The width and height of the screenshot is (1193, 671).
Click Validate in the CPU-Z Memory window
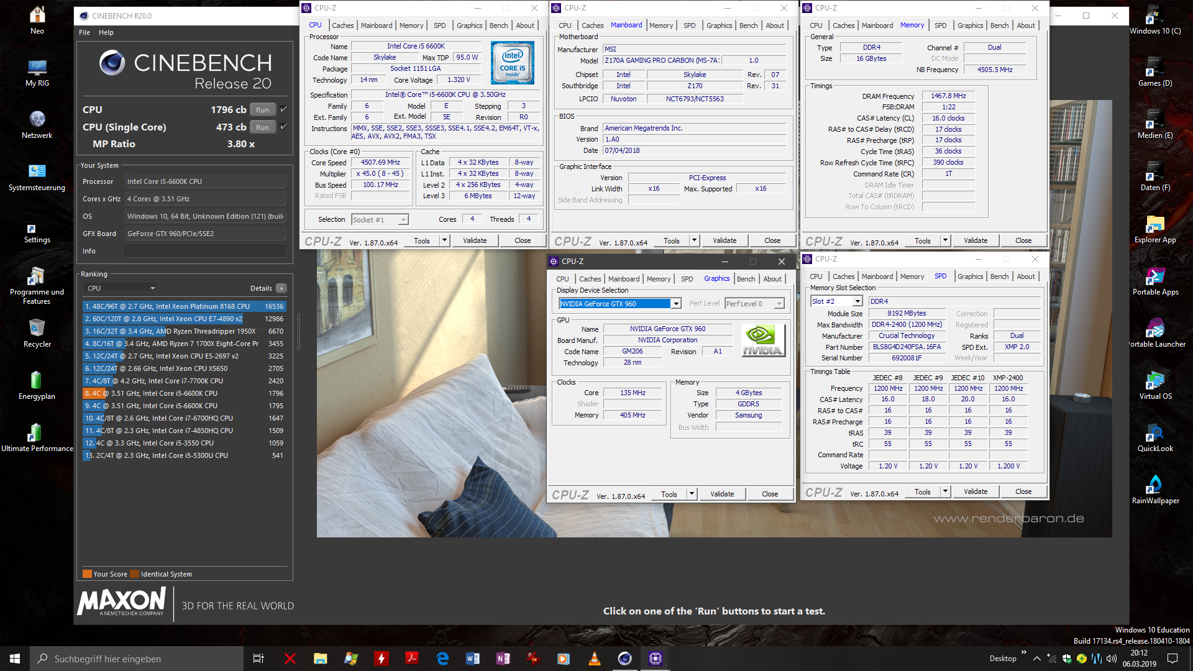(x=976, y=240)
